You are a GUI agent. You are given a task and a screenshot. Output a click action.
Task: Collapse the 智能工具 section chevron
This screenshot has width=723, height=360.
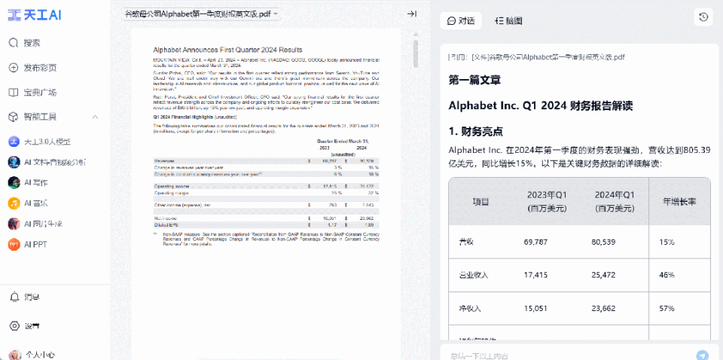(95, 117)
